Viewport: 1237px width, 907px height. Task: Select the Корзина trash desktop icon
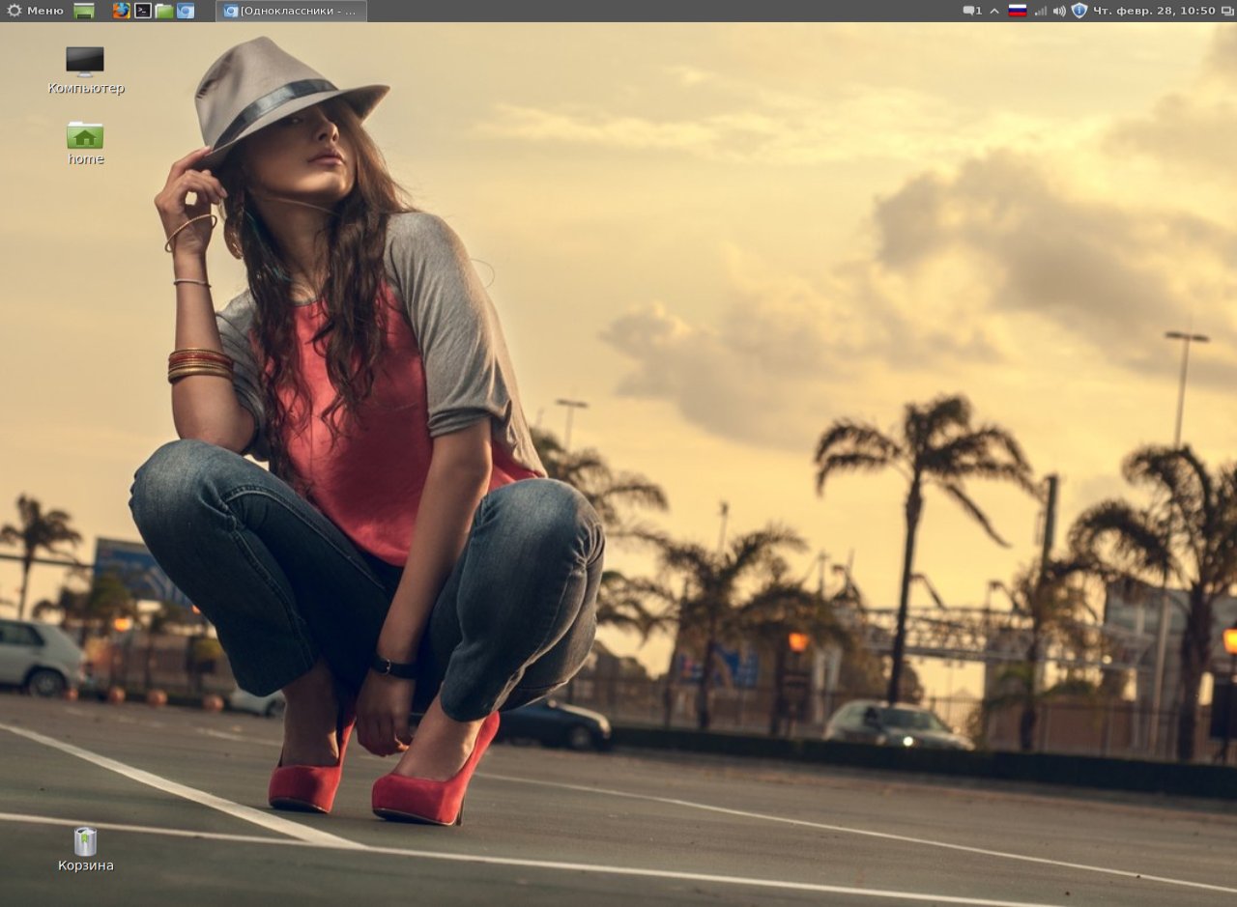85,841
